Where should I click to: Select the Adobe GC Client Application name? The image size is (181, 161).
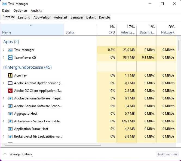click(x=38, y=91)
